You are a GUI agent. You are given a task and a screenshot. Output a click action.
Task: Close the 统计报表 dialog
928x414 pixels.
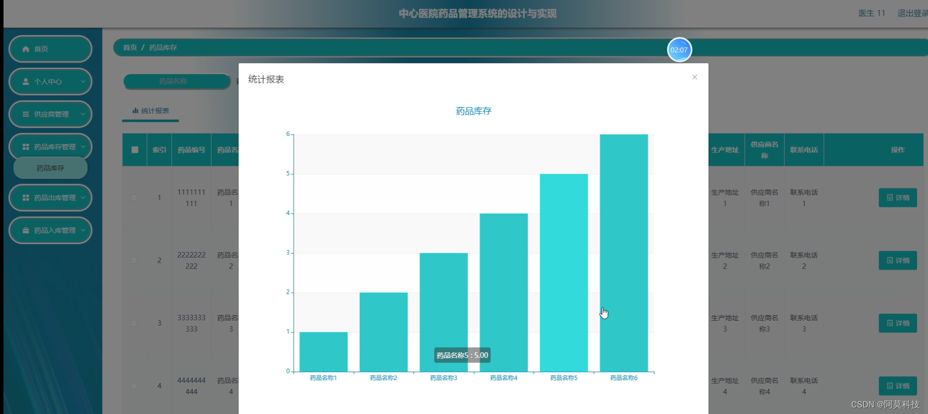click(694, 77)
